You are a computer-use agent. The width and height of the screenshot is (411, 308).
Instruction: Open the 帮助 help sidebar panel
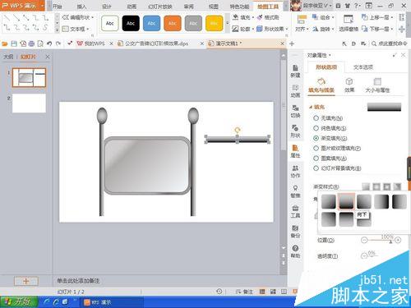[295, 251]
